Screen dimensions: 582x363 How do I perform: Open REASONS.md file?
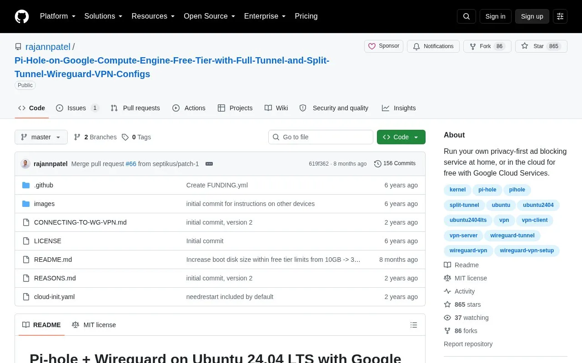[x=55, y=278]
